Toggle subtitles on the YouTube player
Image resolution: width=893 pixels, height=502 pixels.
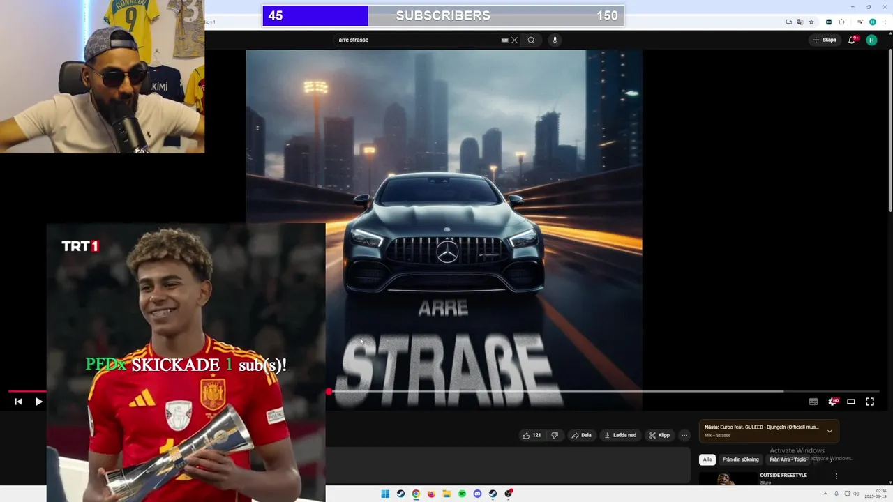coord(813,402)
